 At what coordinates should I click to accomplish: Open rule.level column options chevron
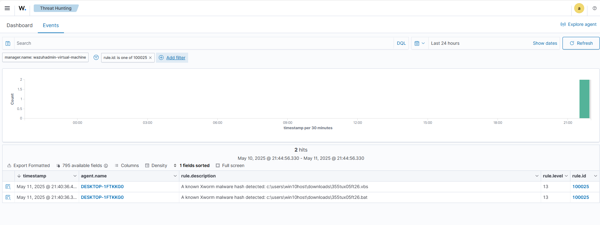click(566, 176)
